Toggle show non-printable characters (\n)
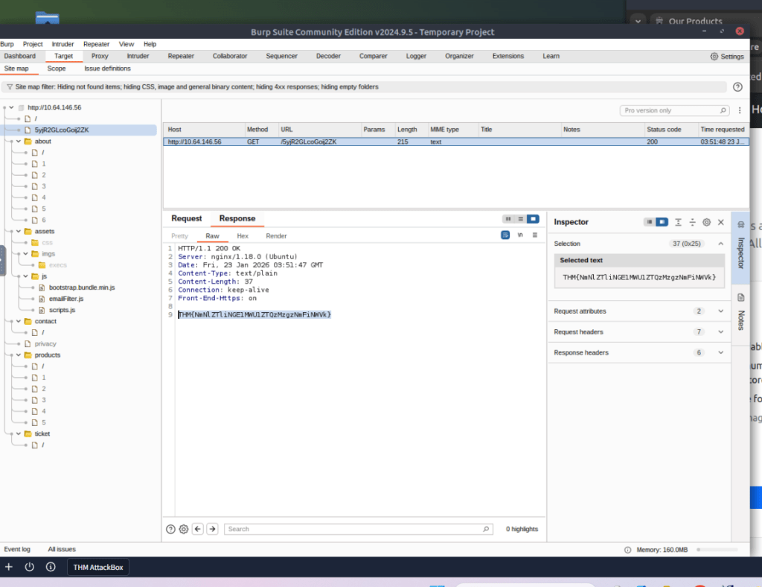 [x=520, y=235]
